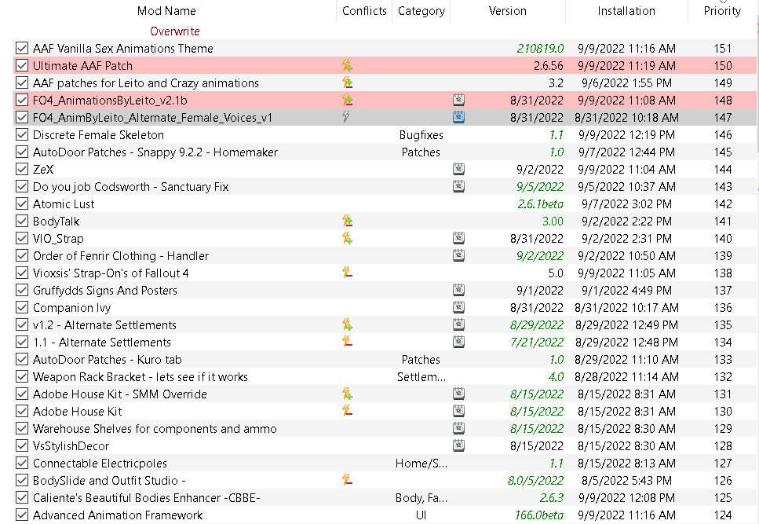Select Adobe House Kit mod name

click(78, 411)
